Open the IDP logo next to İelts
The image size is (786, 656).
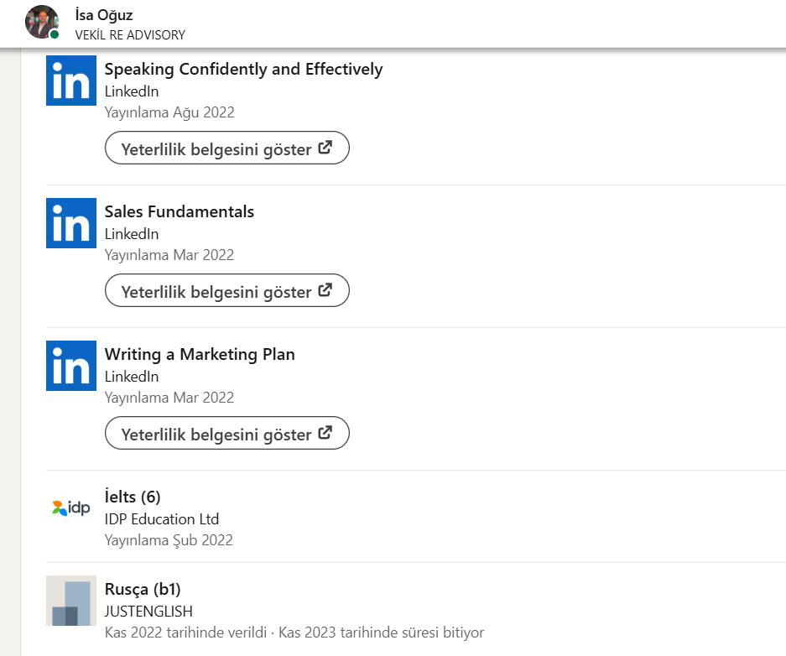pos(71,508)
